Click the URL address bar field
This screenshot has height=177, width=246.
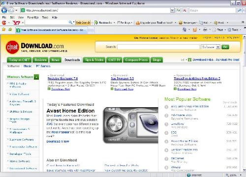click(x=97, y=10)
